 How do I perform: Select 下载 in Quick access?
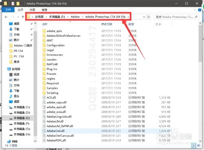point(16,29)
